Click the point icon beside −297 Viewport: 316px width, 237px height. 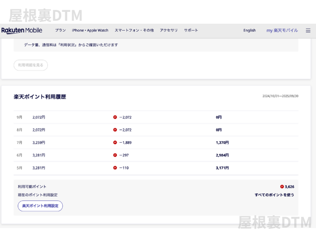[115, 155]
